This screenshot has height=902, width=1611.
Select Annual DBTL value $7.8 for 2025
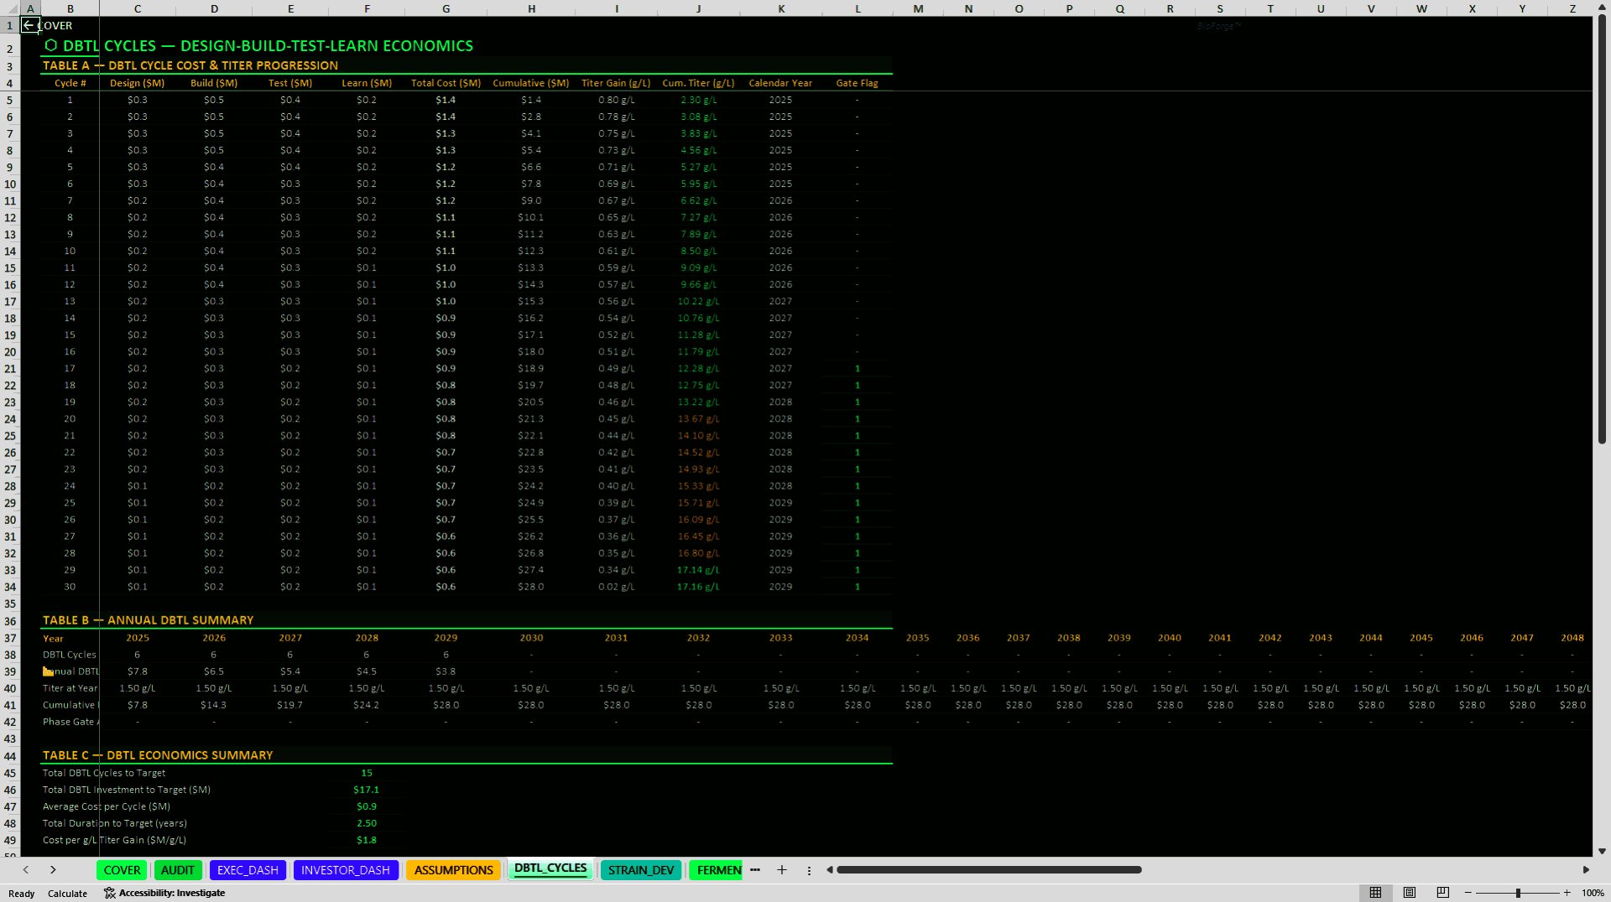tap(138, 671)
